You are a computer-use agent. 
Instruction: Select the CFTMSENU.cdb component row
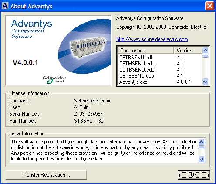click(160, 64)
